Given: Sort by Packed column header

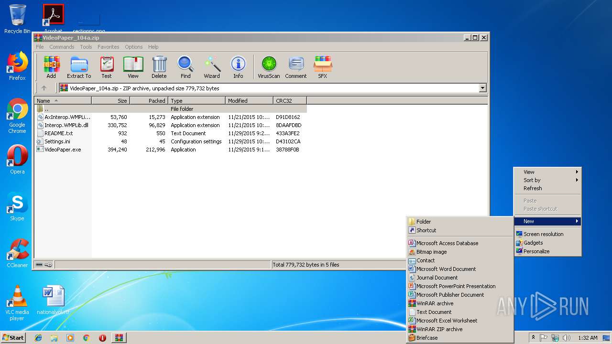Looking at the screenshot, I should (x=149, y=100).
